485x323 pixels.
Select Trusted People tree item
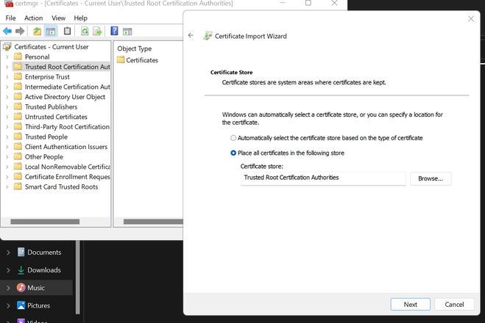pos(46,137)
